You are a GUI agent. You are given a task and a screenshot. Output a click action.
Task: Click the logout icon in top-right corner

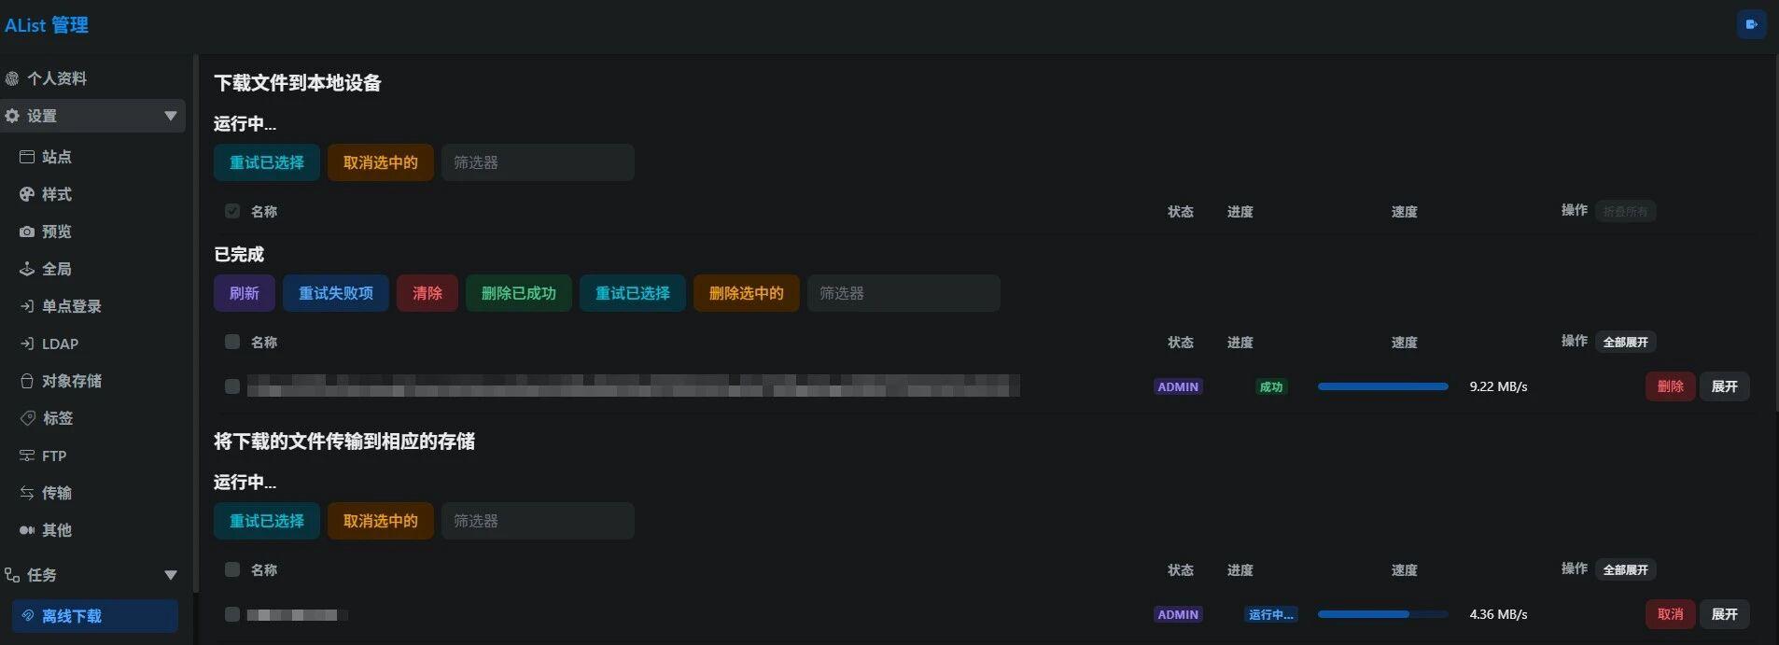(x=1751, y=24)
